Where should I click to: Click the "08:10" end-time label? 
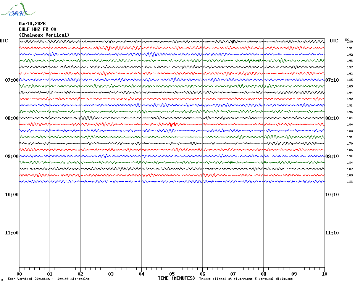tap(332, 118)
